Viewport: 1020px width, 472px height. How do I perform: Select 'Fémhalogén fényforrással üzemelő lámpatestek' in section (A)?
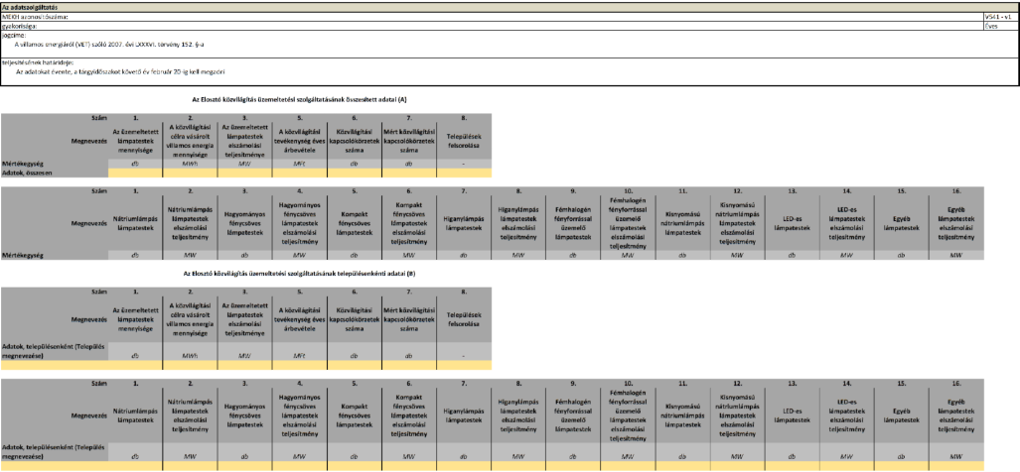click(573, 224)
